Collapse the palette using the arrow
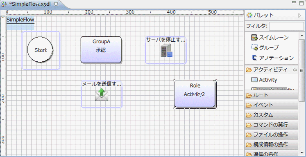The height and width of the screenshot is (157, 306). (300, 16)
